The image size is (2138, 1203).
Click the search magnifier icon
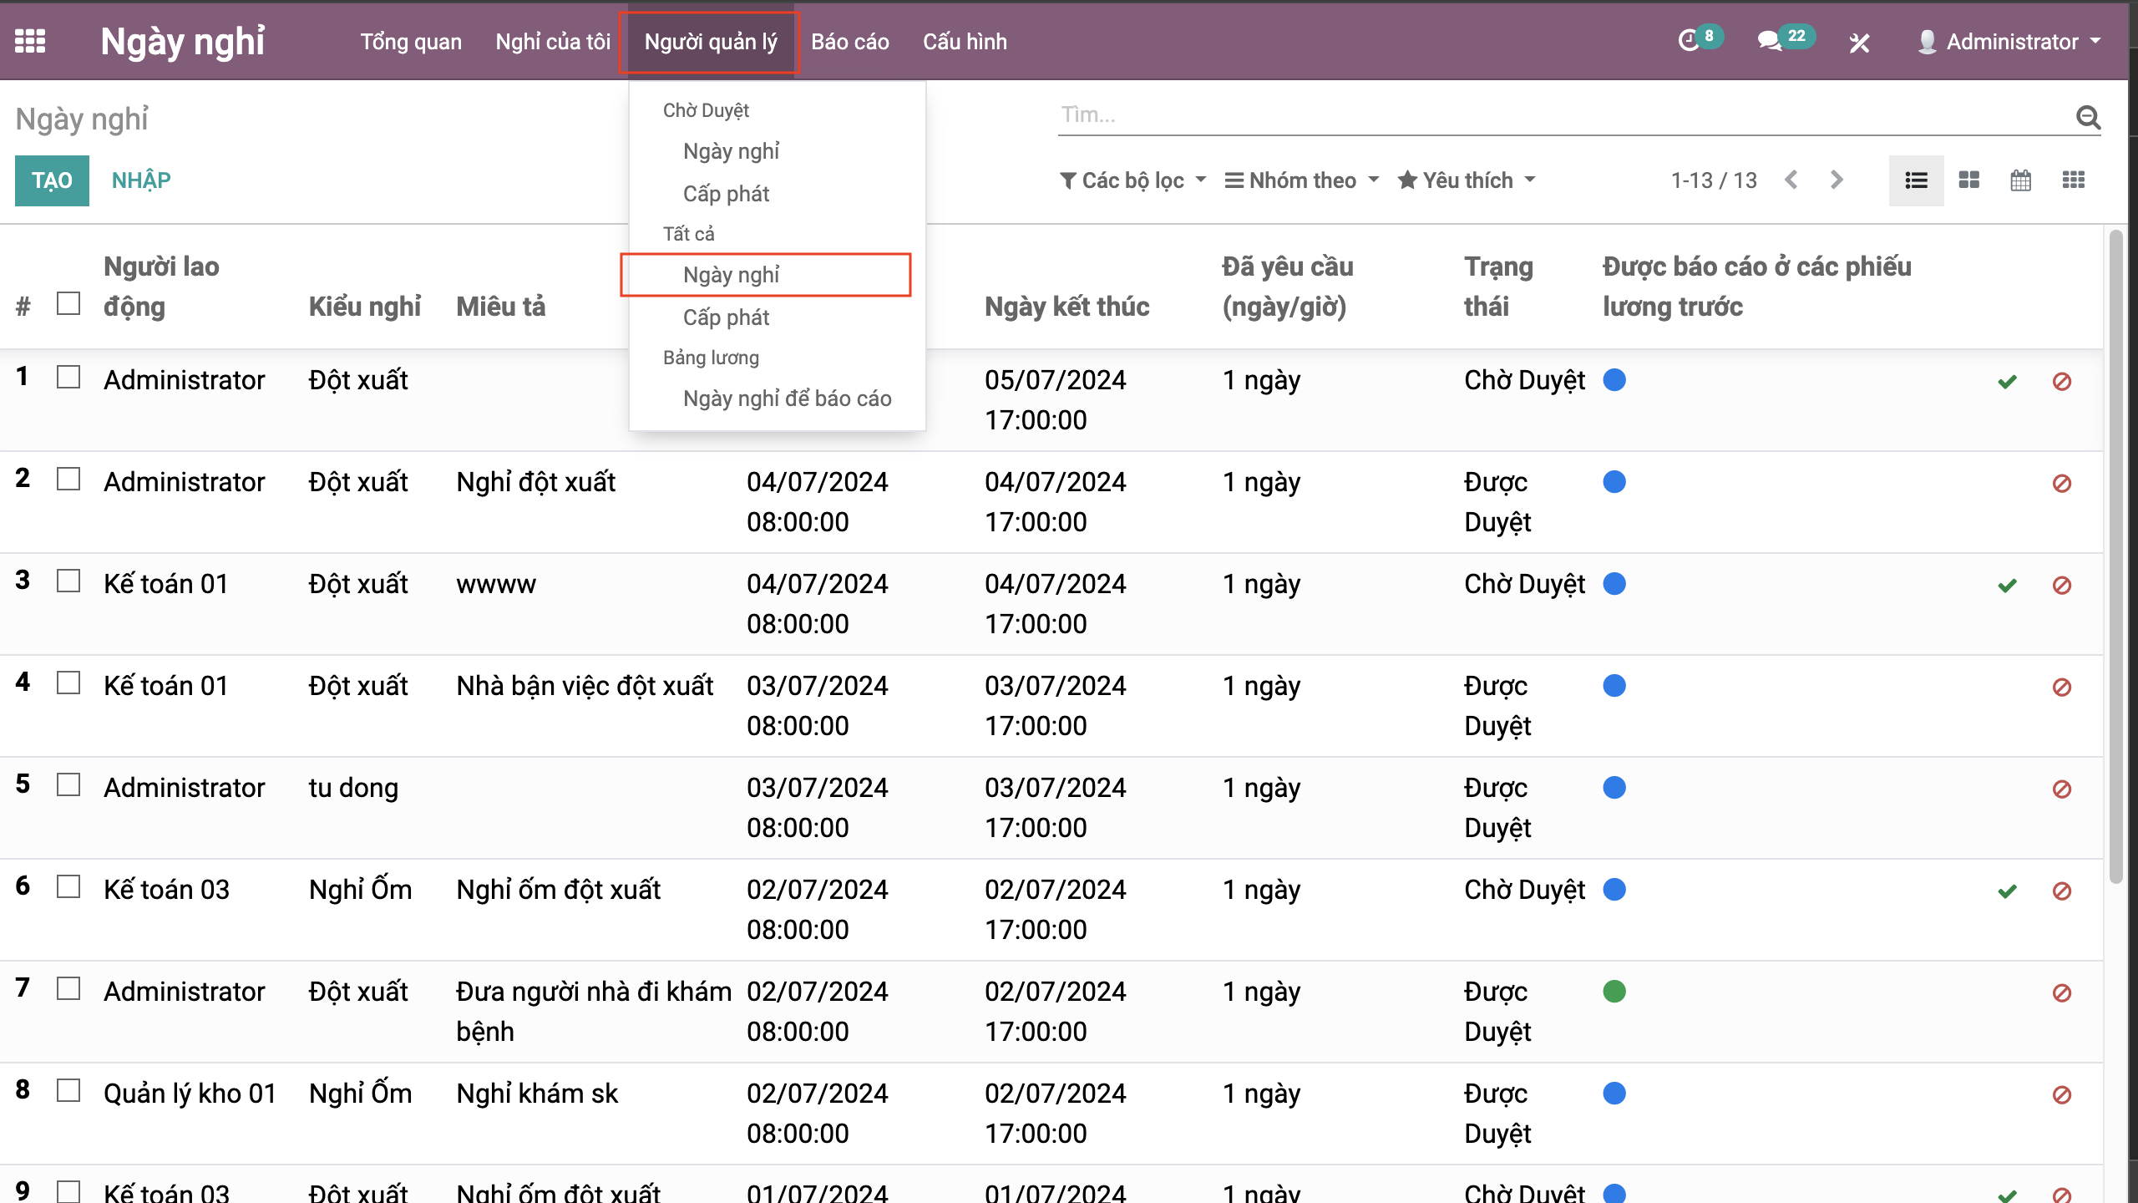point(2088,118)
